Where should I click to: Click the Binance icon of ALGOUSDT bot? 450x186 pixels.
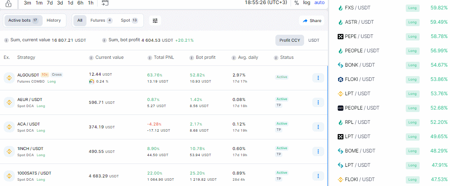click(x=9, y=78)
